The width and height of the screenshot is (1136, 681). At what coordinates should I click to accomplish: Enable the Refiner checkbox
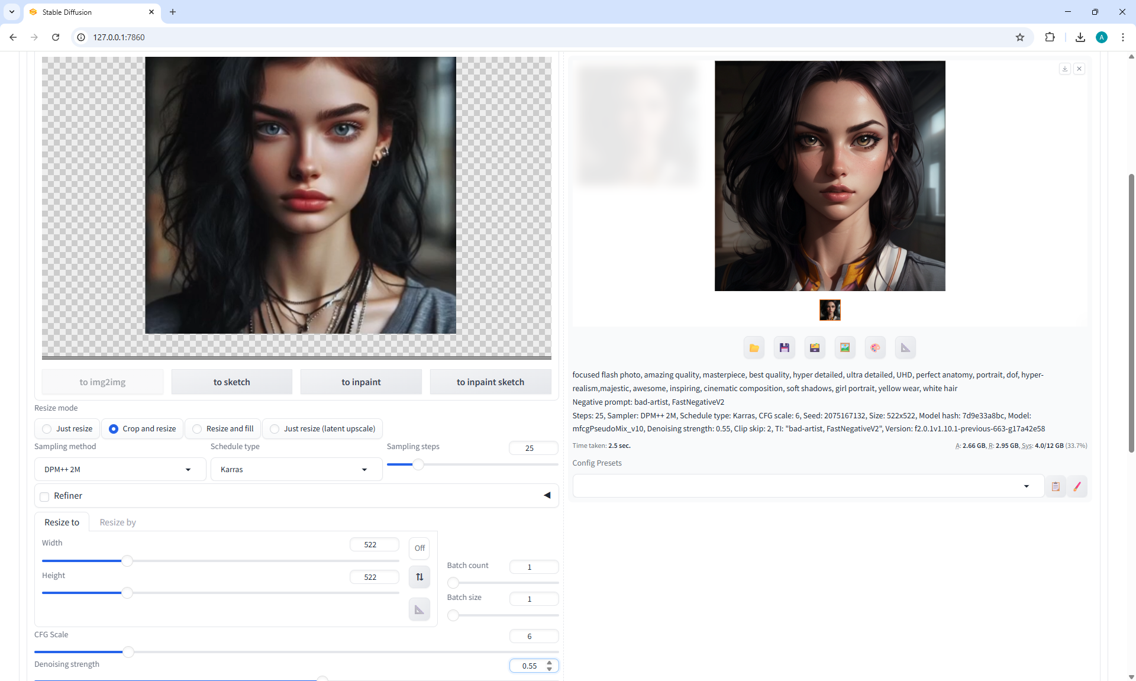[x=44, y=496]
